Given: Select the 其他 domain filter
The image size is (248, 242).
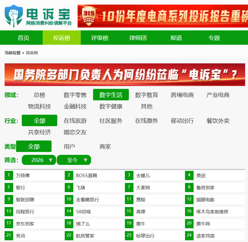Looking at the screenshot, I should click(x=146, y=106).
